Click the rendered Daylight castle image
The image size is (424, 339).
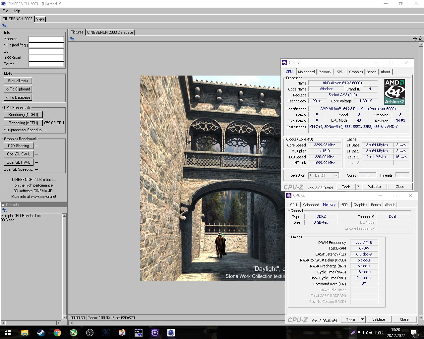point(212,178)
